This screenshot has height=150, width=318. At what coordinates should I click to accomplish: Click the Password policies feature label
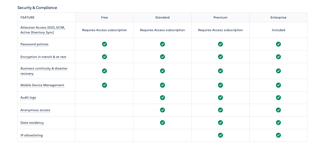point(34,44)
